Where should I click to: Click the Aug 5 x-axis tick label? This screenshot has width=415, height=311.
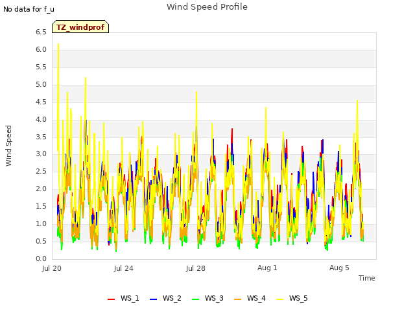(339, 268)
